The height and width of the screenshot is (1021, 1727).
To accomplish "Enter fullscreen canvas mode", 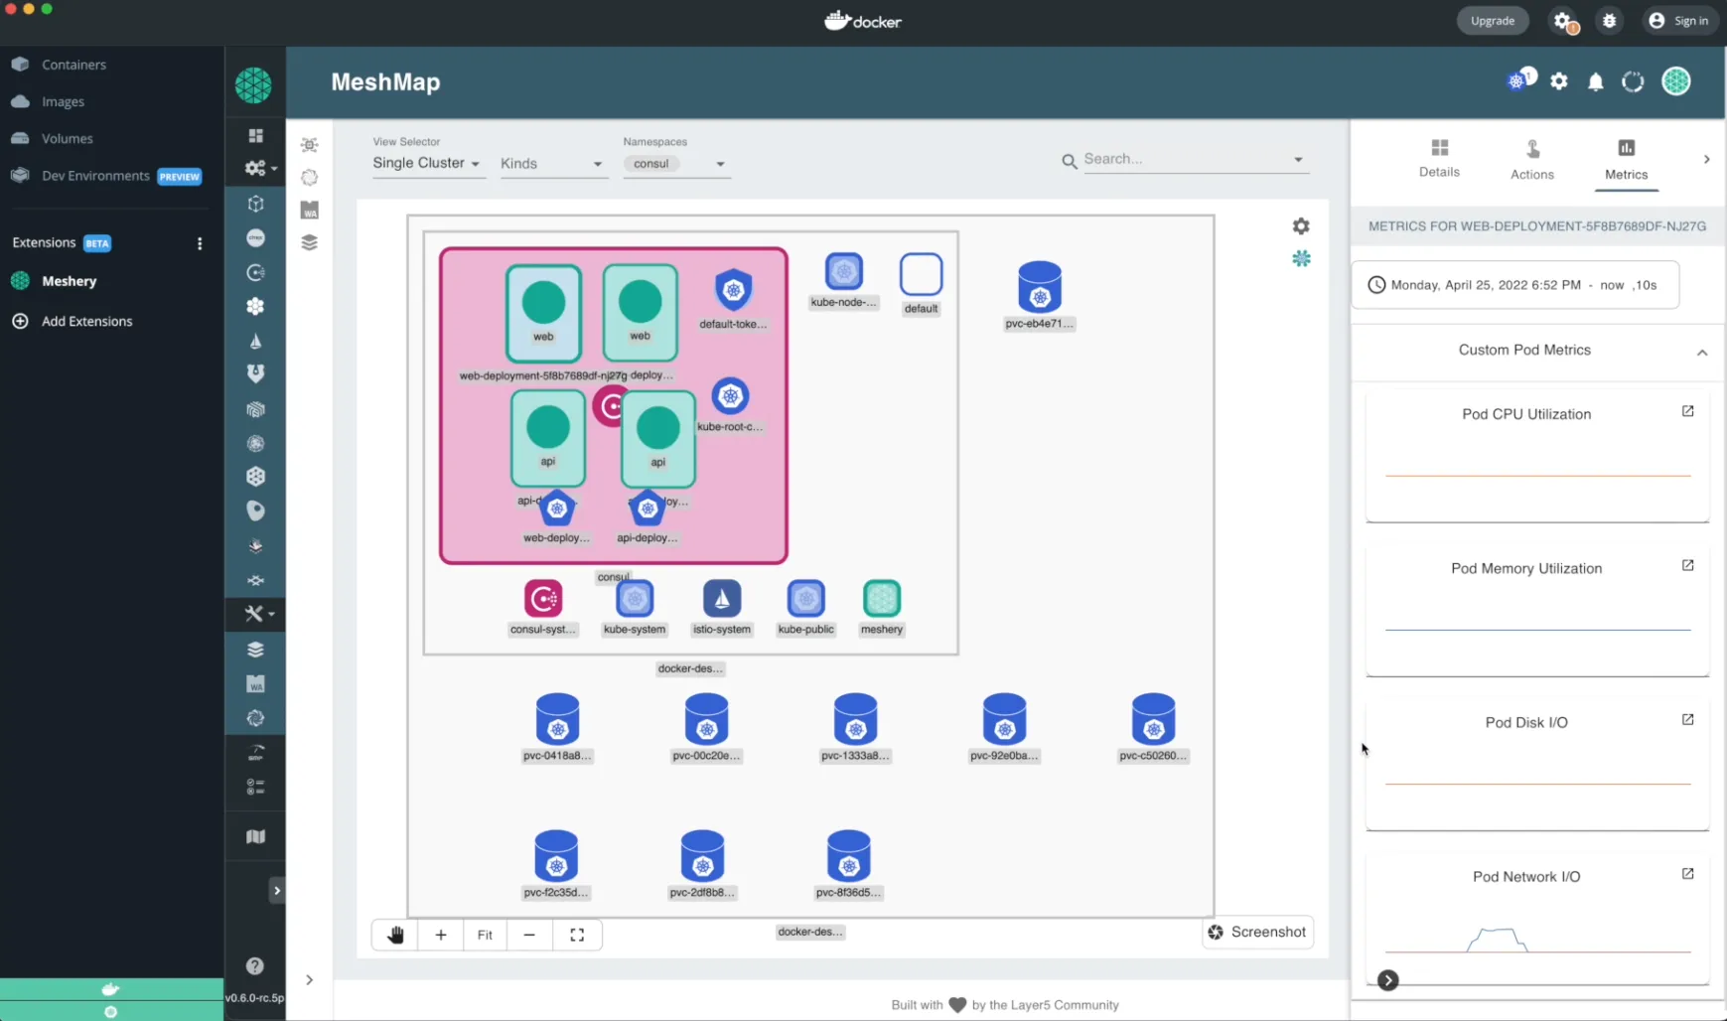I will [x=577, y=935].
